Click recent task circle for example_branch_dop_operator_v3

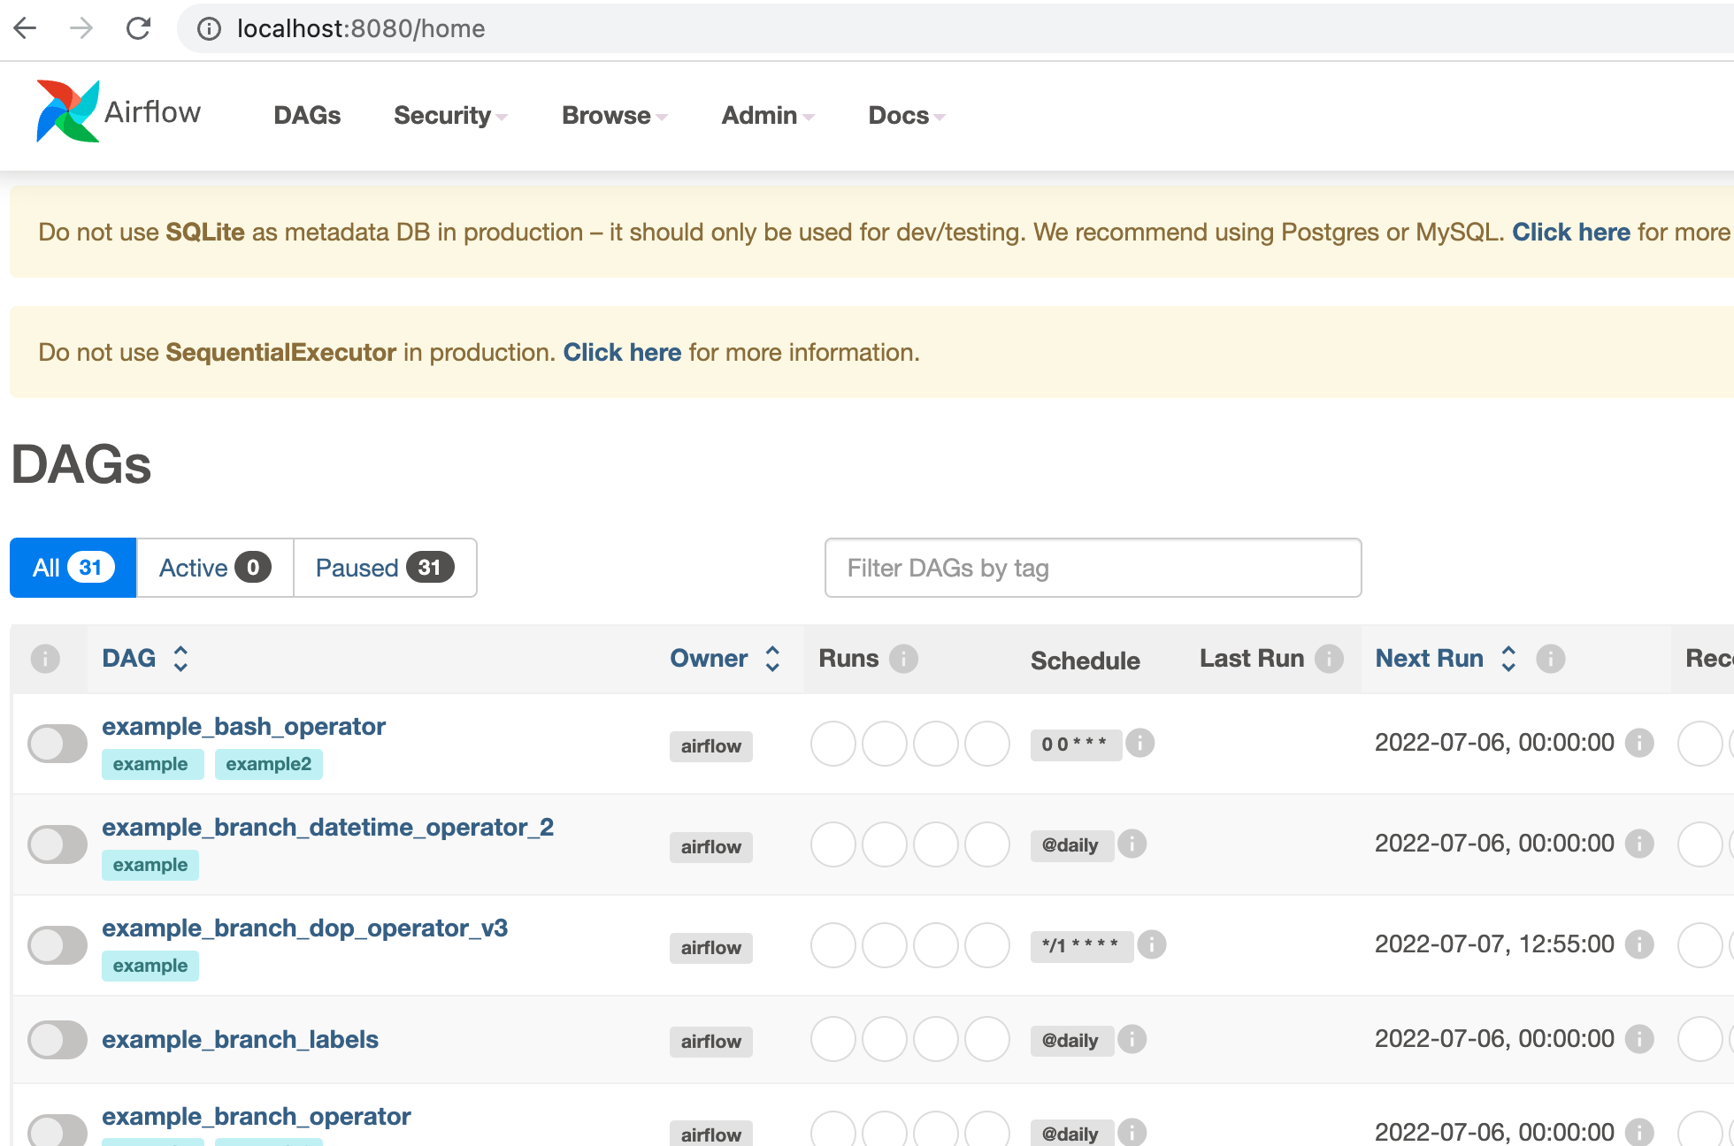(x=1699, y=945)
